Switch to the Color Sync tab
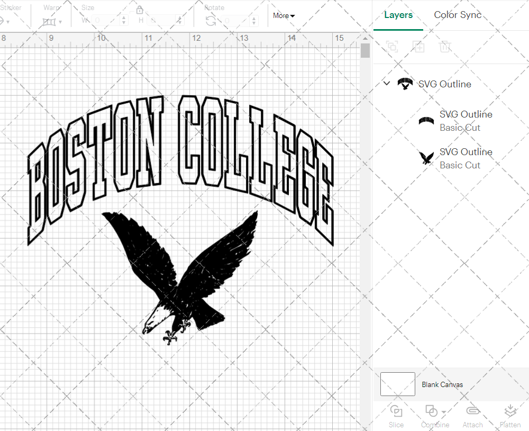 click(x=458, y=15)
